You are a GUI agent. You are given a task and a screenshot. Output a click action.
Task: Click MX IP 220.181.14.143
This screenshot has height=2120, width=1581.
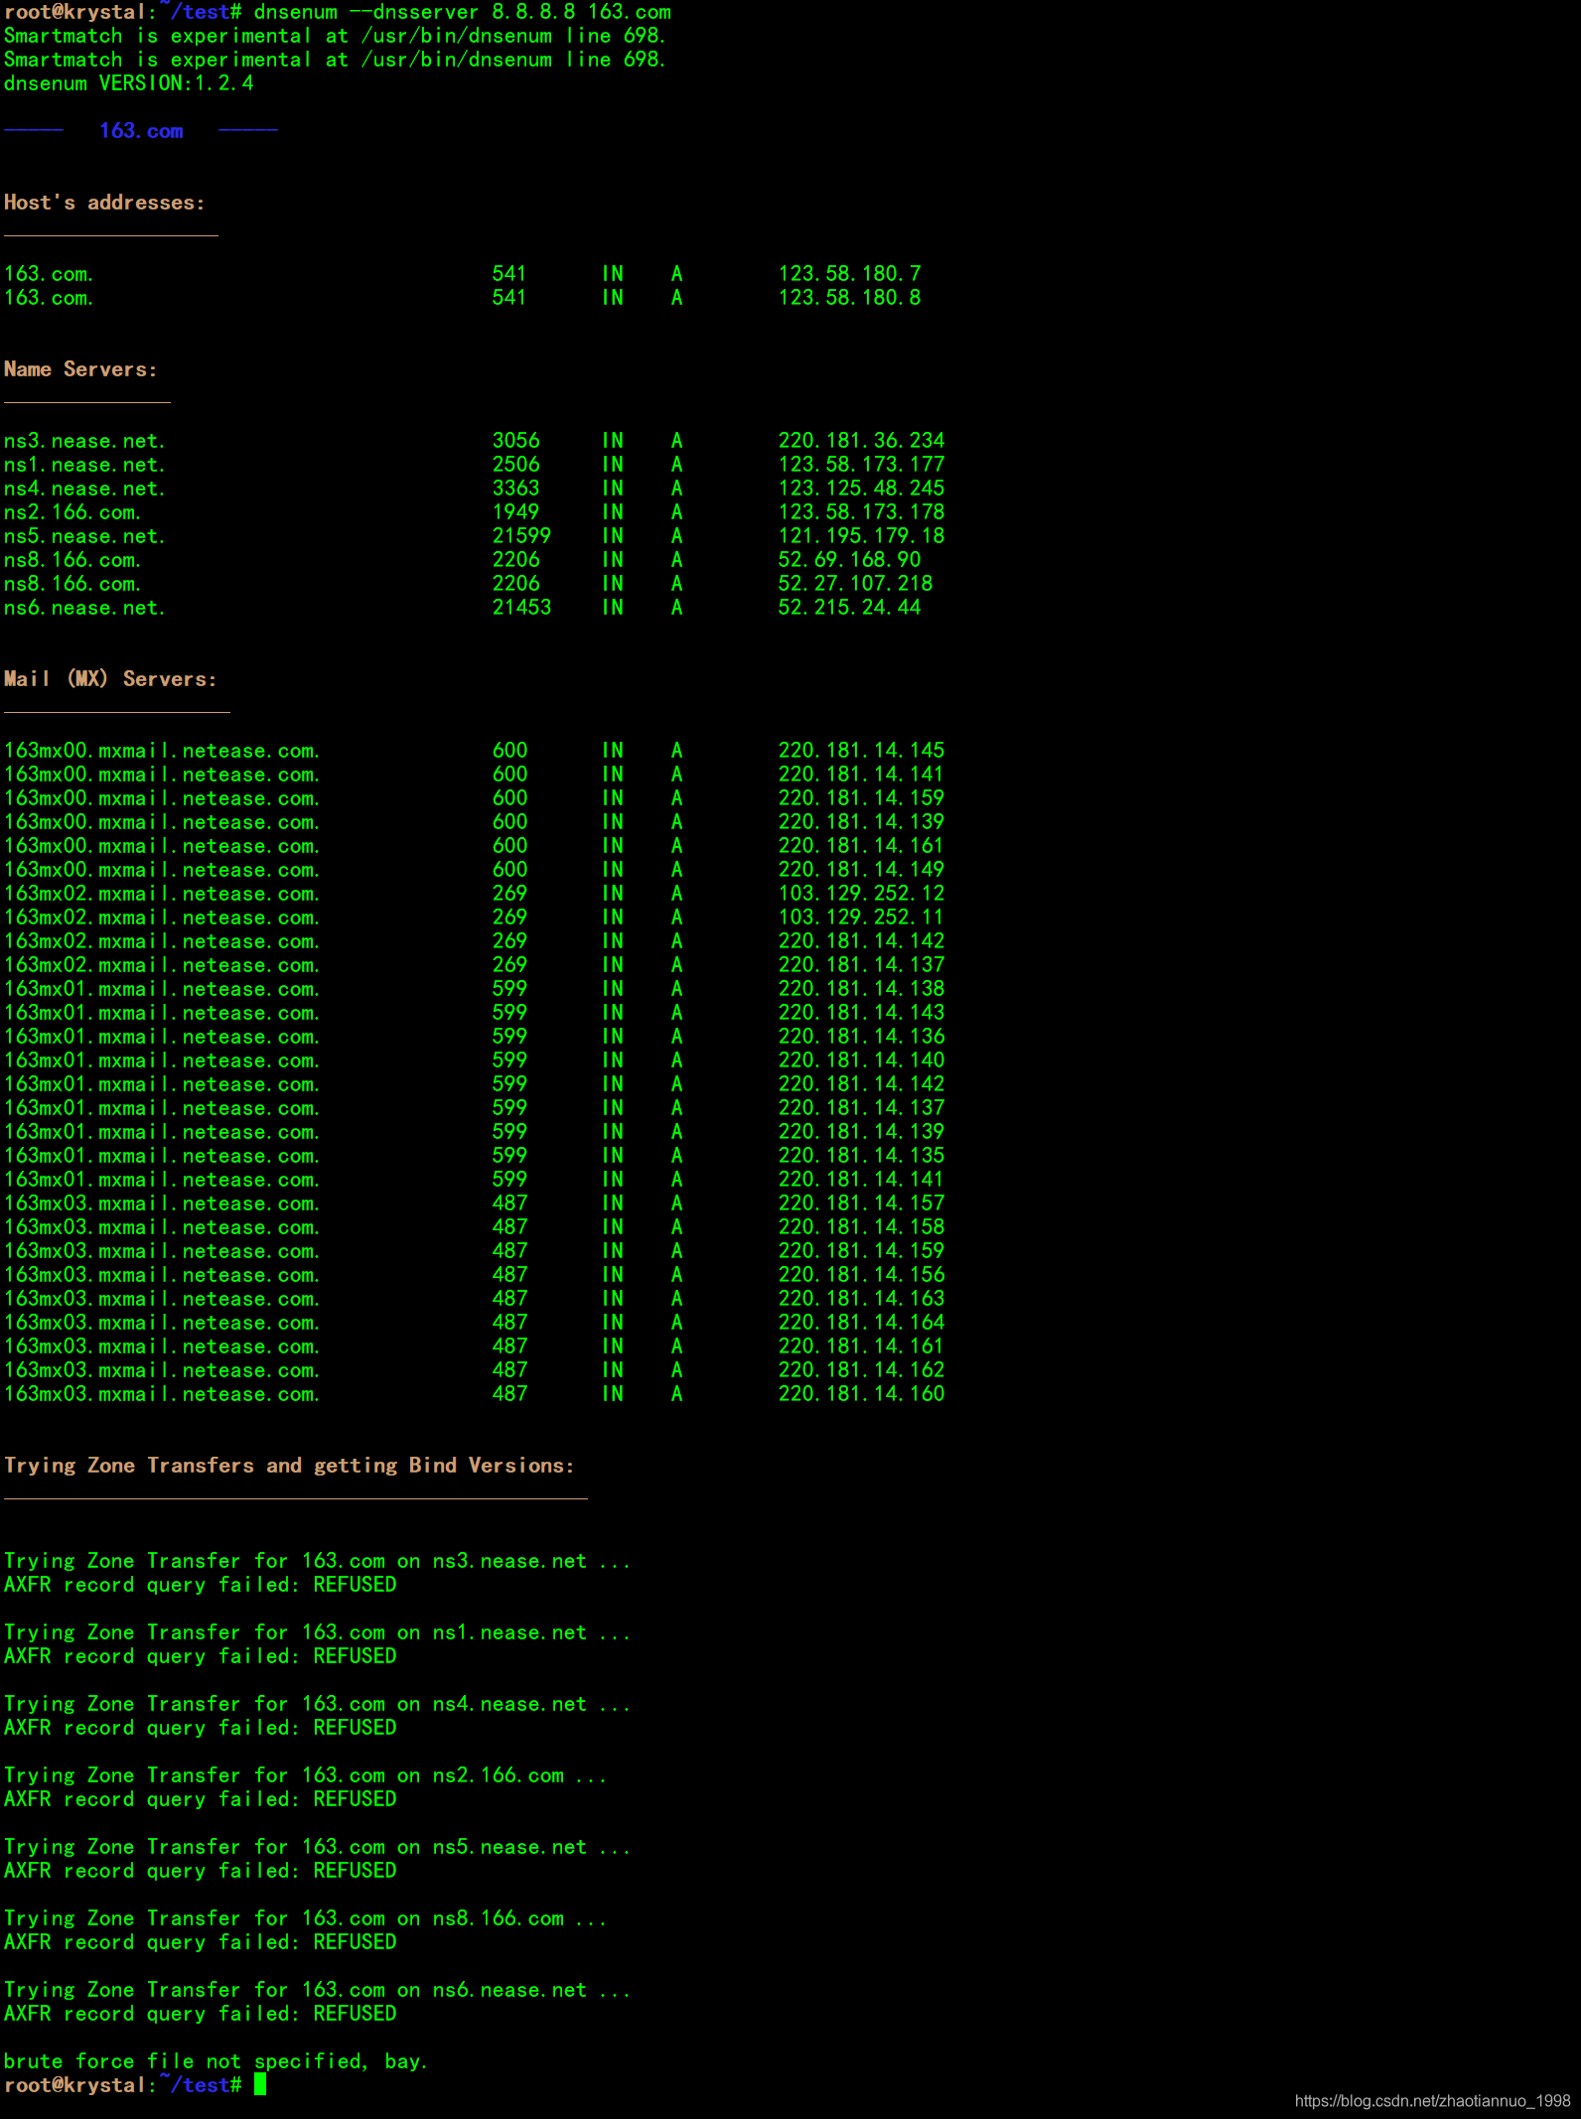tap(861, 1013)
